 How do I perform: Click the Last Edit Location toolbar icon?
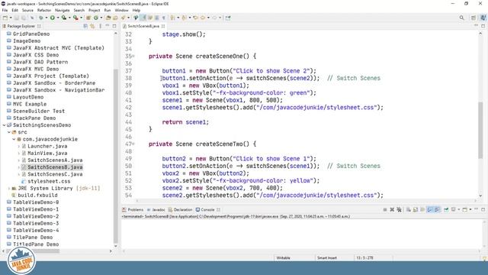coord(195,18)
